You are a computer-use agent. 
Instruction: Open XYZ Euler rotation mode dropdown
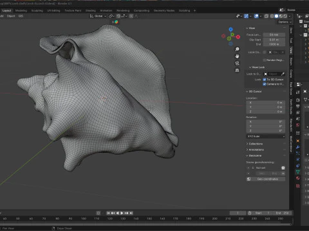tap(266, 136)
